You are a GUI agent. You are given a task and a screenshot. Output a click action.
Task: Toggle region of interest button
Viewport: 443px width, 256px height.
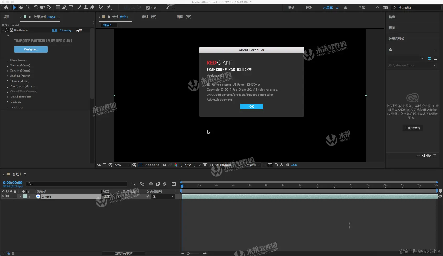pos(205,165)
